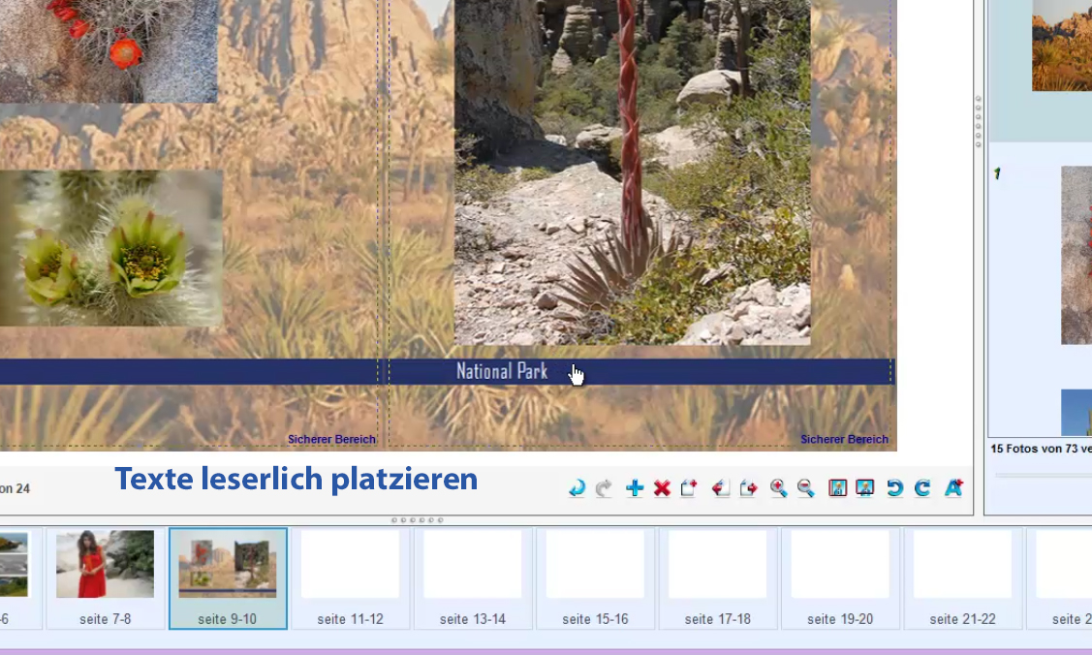This screenshot has height=655, width=1092.
Task: Move page right with red arrow icon
Action: tap(749, 488)
